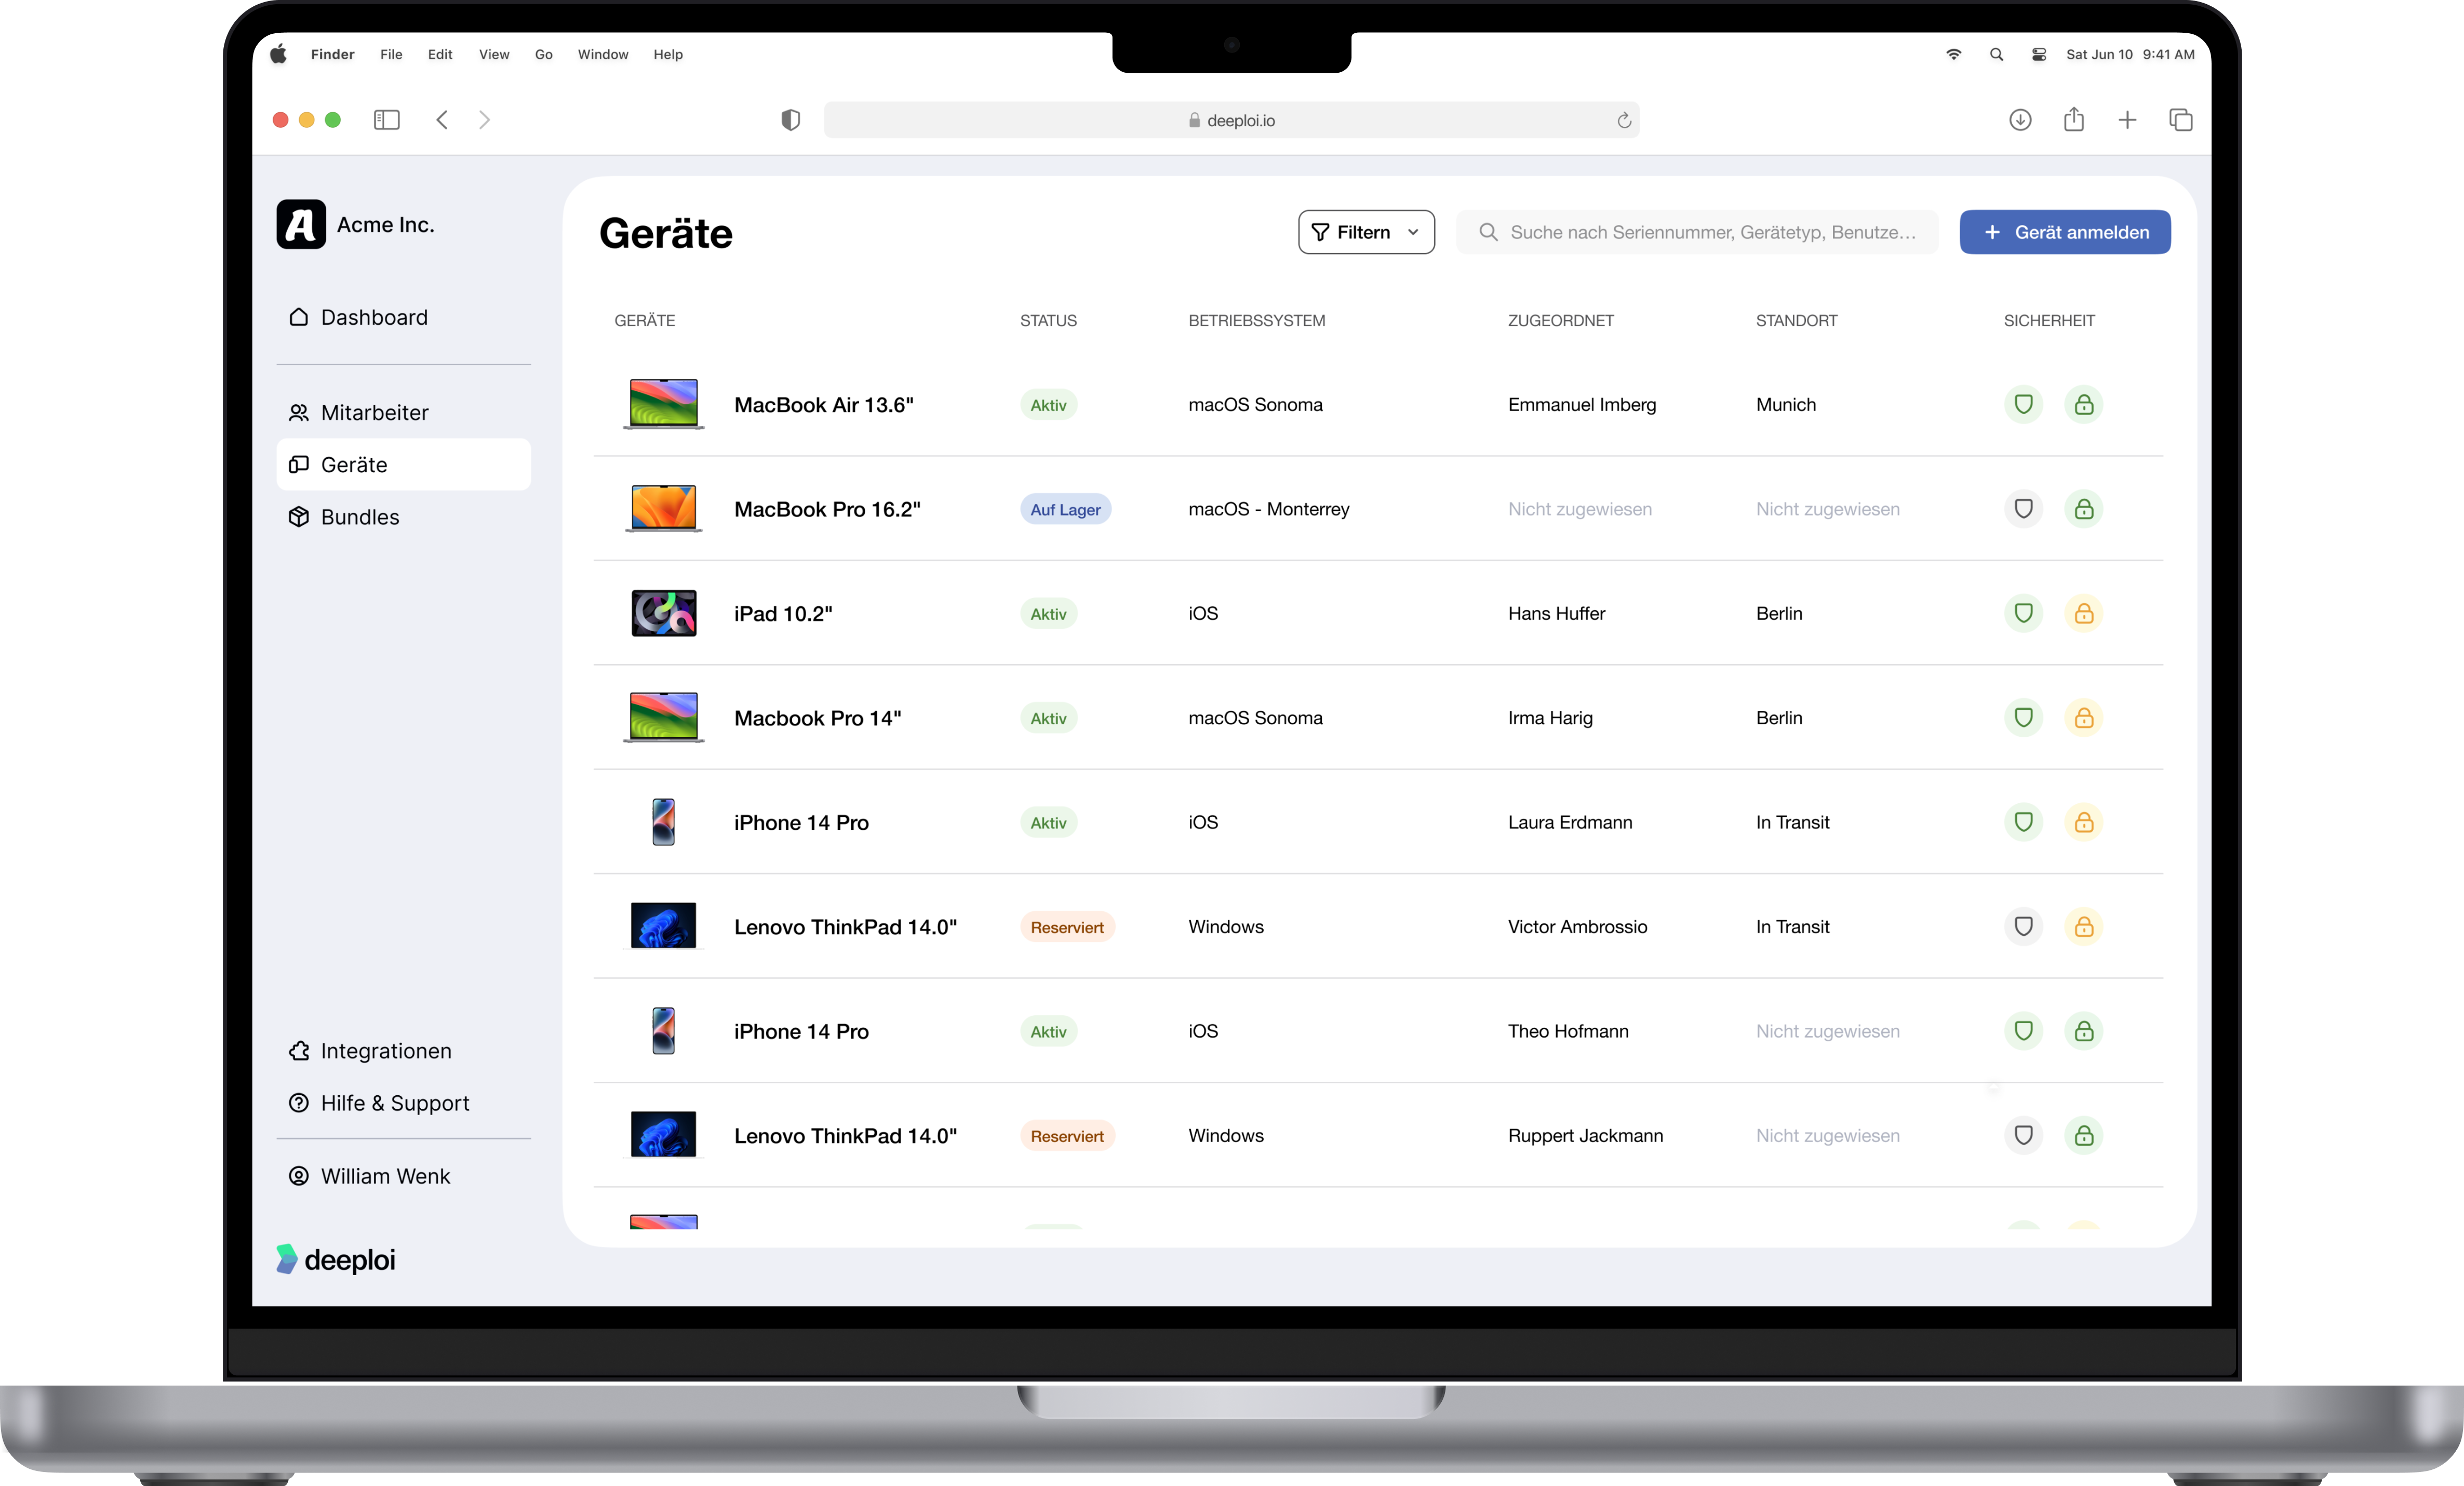Click the shield icon for MacBook Air 13.6"

tap(2023, 404)
